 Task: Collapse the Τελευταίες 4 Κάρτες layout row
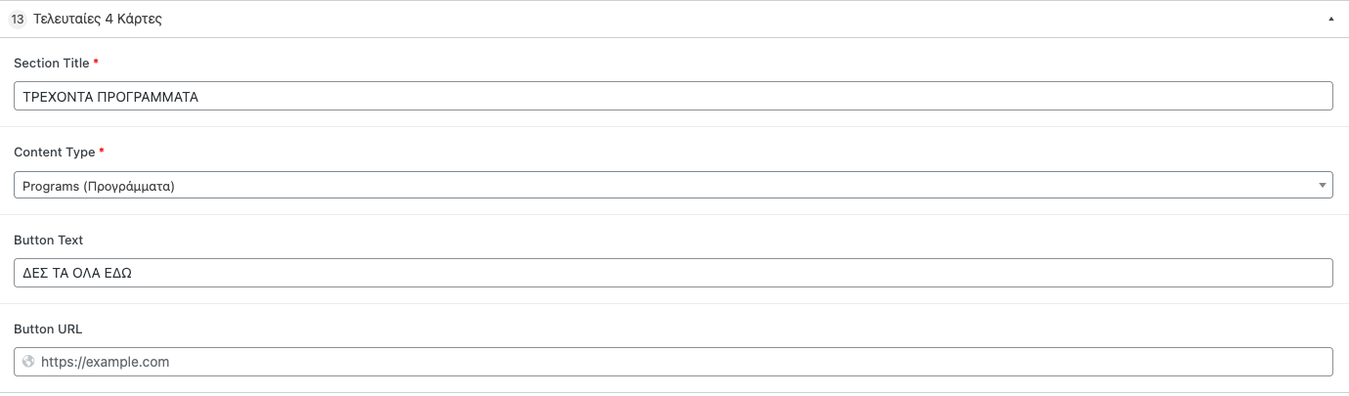click(x=1330, y=19)
